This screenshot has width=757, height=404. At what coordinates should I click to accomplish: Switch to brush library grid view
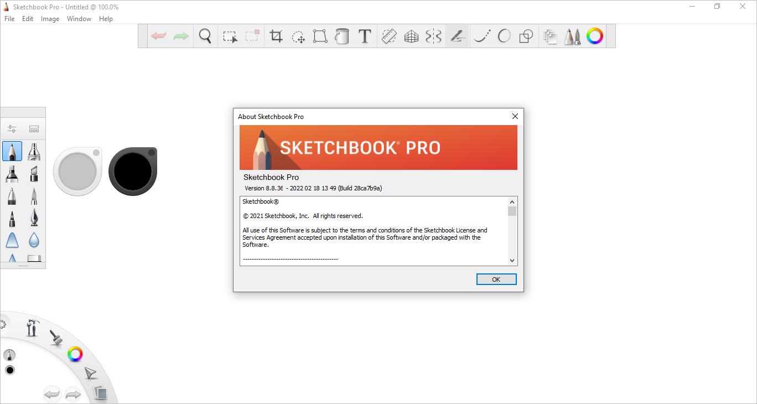34,128
